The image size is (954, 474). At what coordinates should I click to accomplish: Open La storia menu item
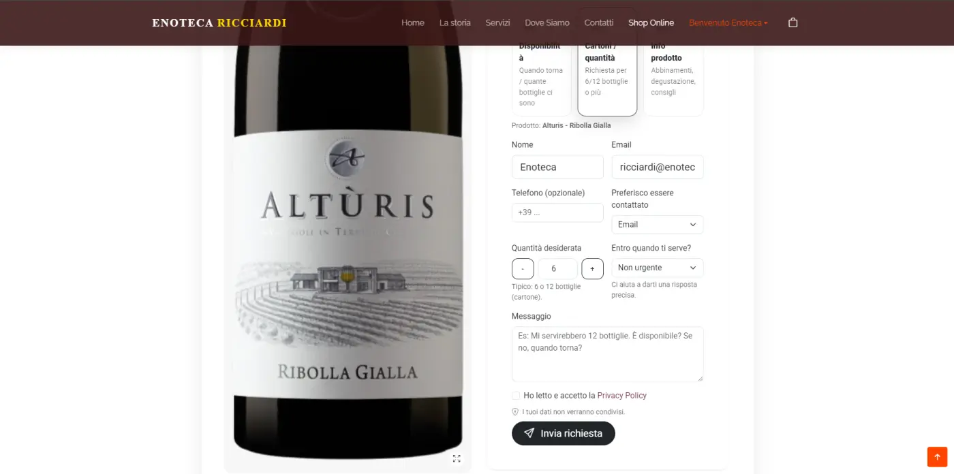point(455,22)
